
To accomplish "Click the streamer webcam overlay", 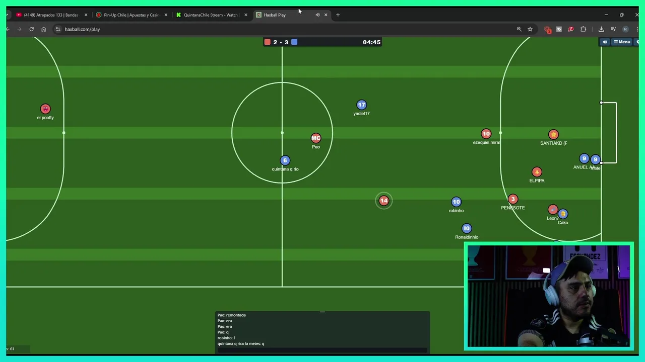I will coord(548,296).
